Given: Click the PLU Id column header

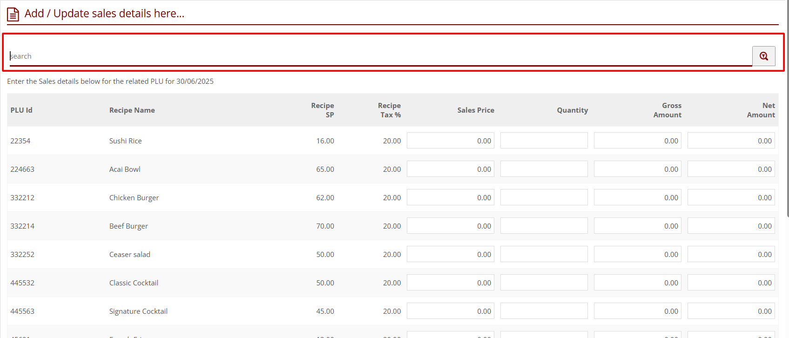Looking at the screenshot, I should pos(21,110).
